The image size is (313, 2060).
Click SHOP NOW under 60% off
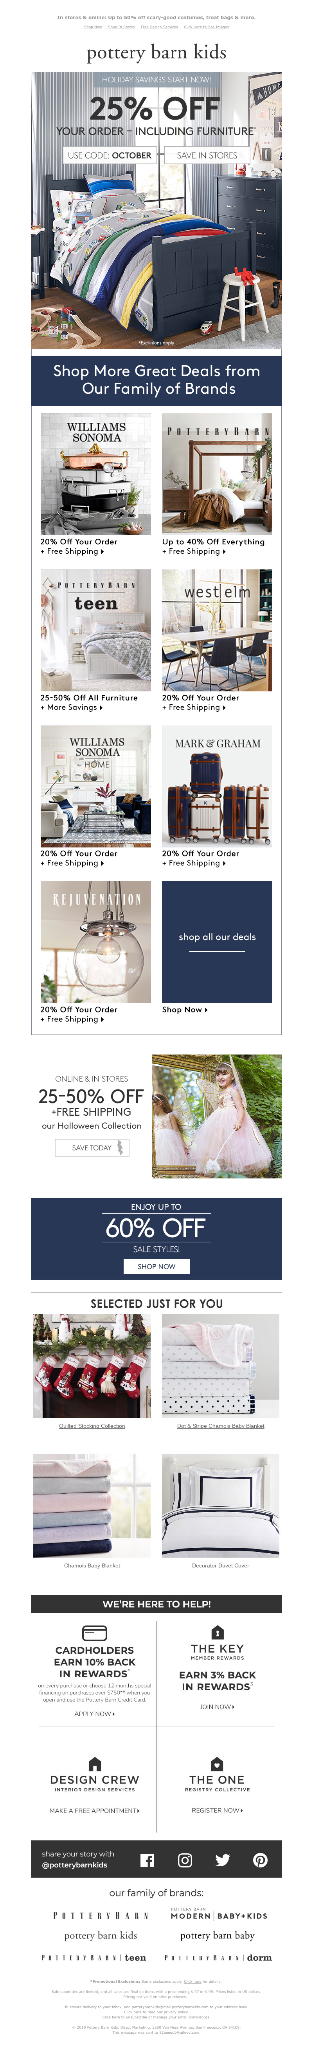tap(156, 1267)
